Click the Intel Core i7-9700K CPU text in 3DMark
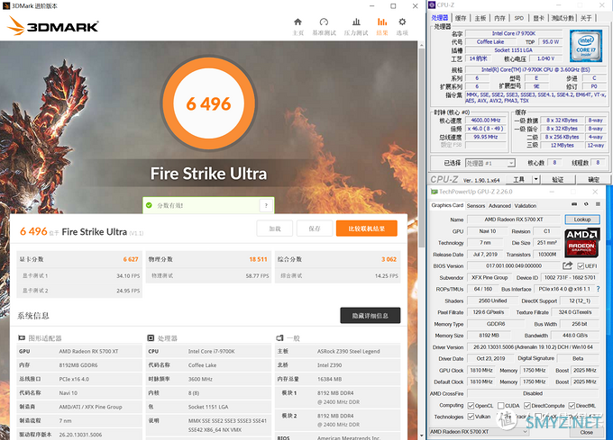Viewport: 613px width, 440px height. click(212, 351)
